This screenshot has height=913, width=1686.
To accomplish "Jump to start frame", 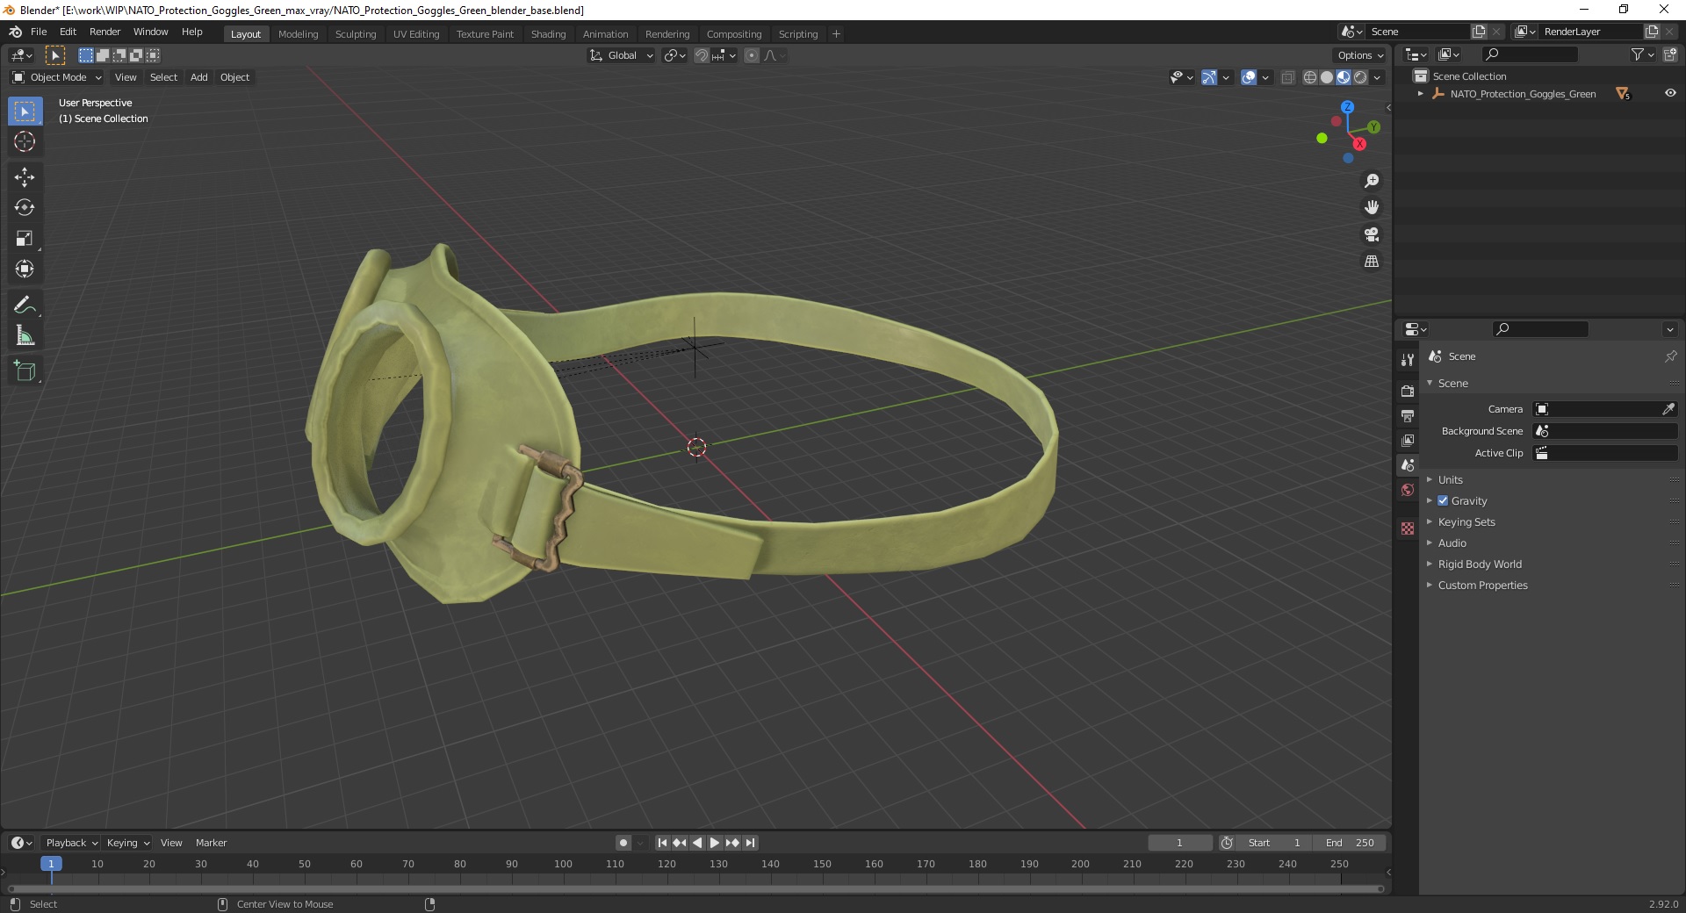I will 662,843.
